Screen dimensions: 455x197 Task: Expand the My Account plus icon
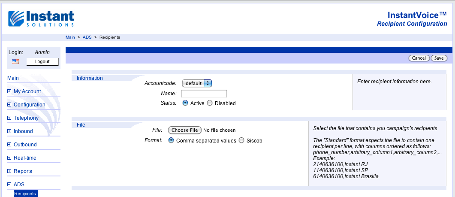pyautogui.click(x=9, y=91)
